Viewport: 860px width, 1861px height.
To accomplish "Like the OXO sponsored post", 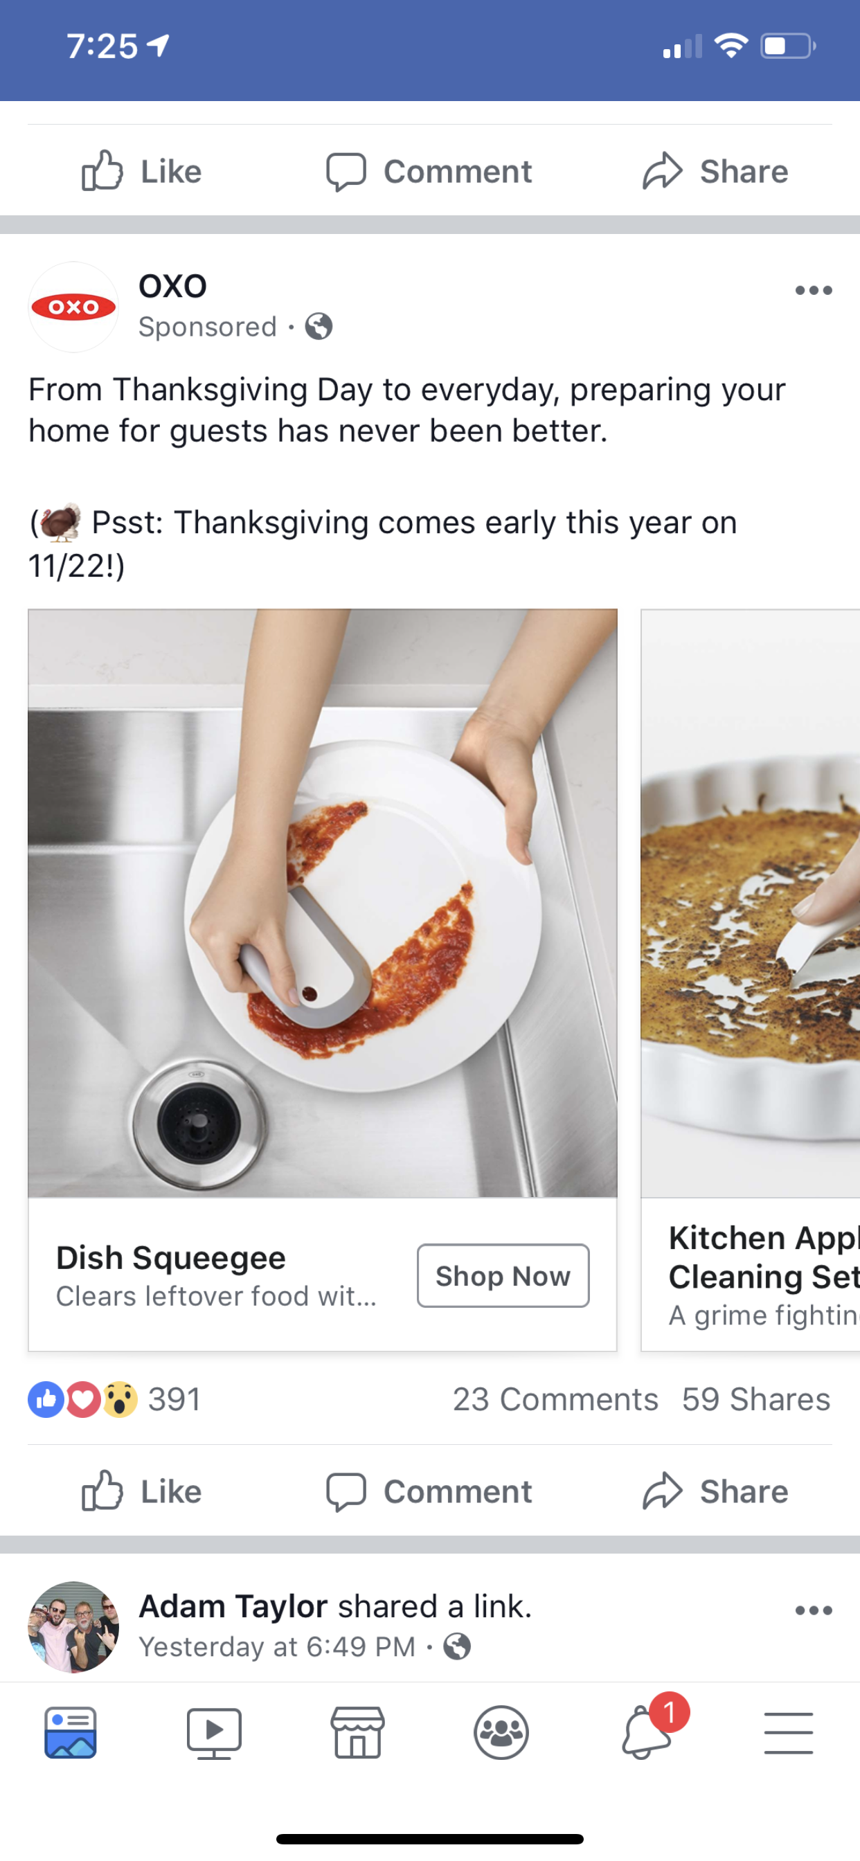I will point(142,1492).
